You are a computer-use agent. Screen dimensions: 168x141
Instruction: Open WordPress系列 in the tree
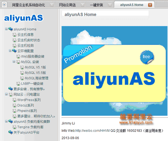[x=29, y=100]
